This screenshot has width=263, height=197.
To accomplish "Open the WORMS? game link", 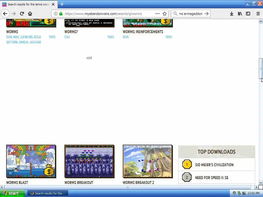I will 71,32.
